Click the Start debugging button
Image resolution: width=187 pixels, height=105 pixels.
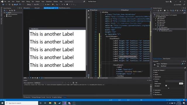(x=47, y=5)
